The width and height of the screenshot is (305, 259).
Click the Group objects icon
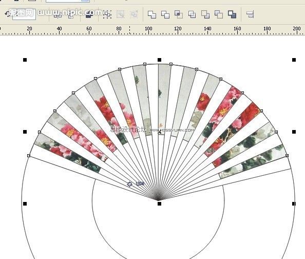[107, 14]
